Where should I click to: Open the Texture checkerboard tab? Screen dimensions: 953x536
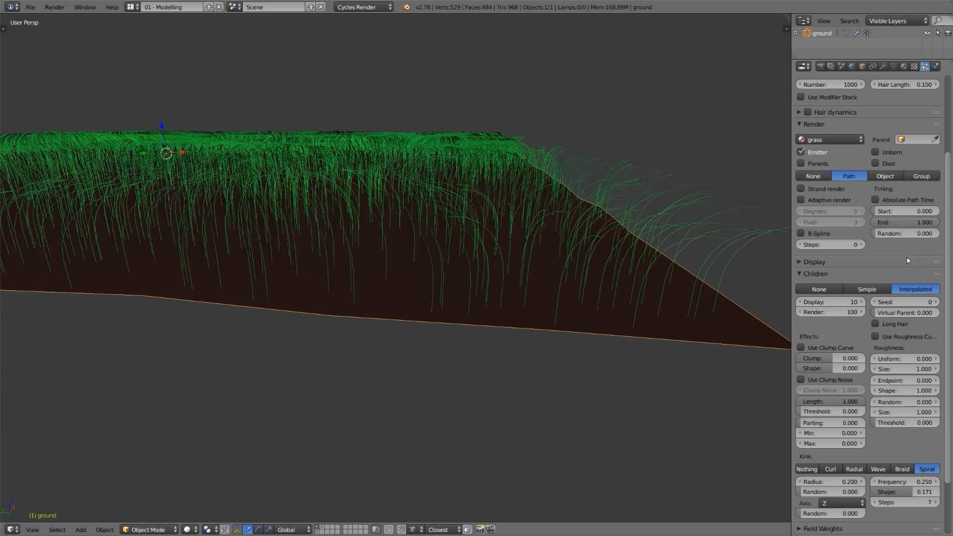[x=914, y=66]
